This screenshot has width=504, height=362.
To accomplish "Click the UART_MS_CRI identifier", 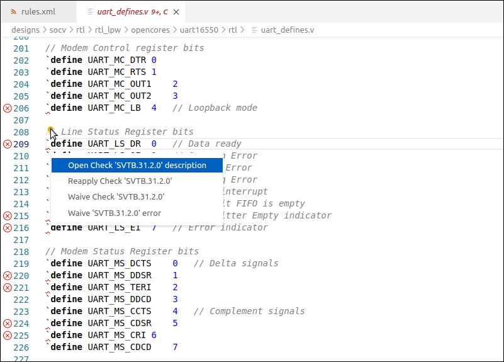I will (117, 335).
